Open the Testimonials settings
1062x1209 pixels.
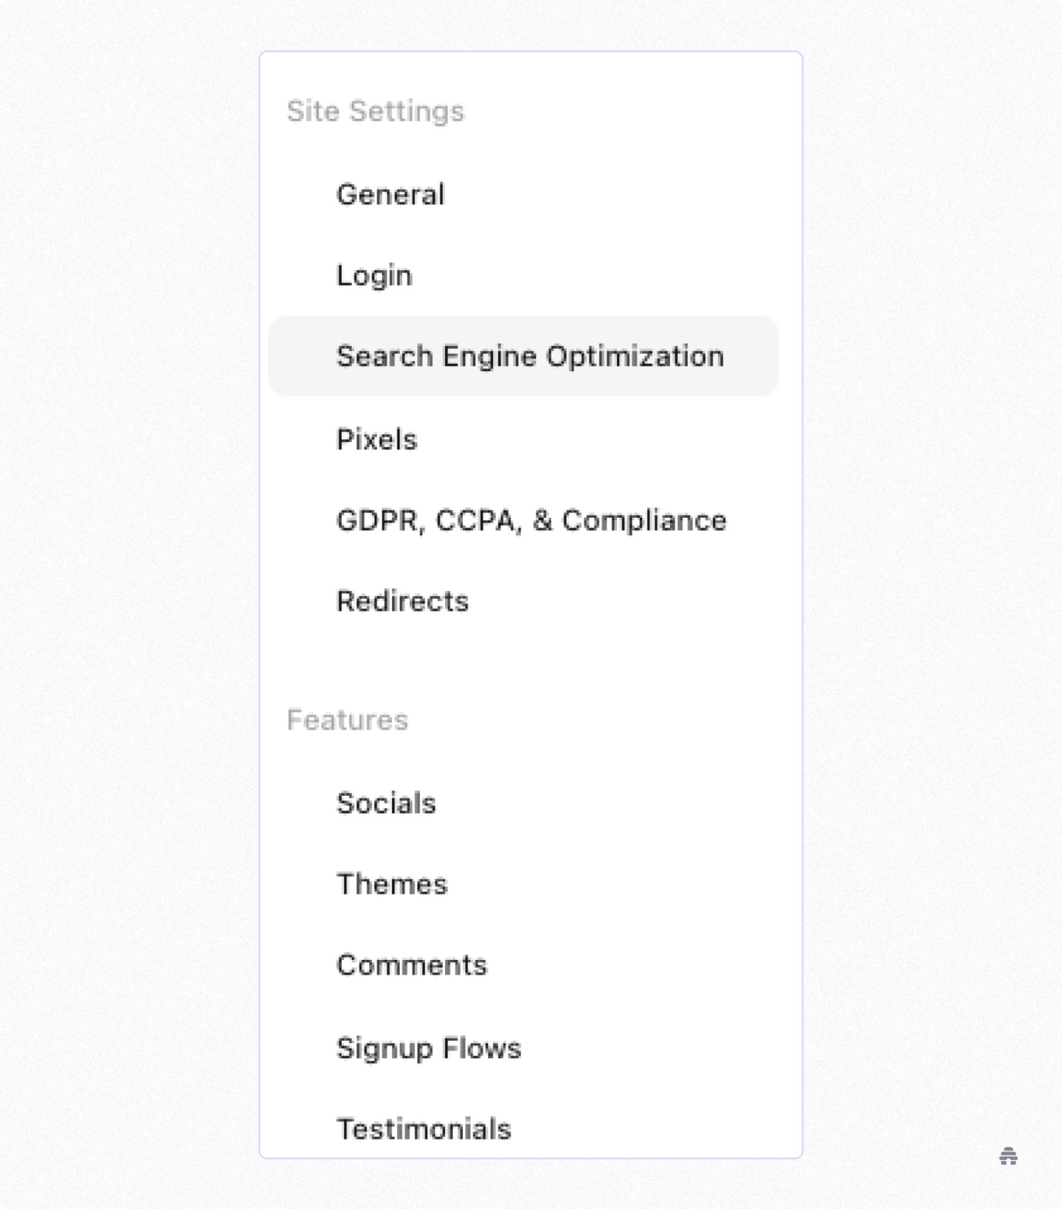click(424, 1128)
